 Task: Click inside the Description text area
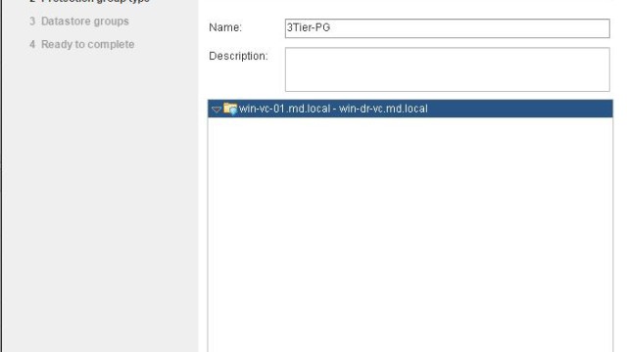[x=447, y=69]
